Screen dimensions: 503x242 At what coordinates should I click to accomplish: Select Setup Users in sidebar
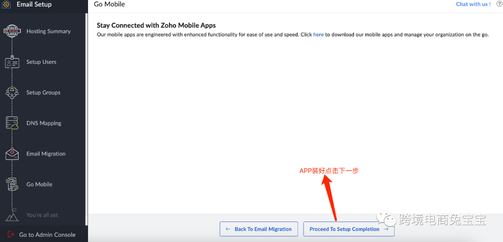point(41,62)
